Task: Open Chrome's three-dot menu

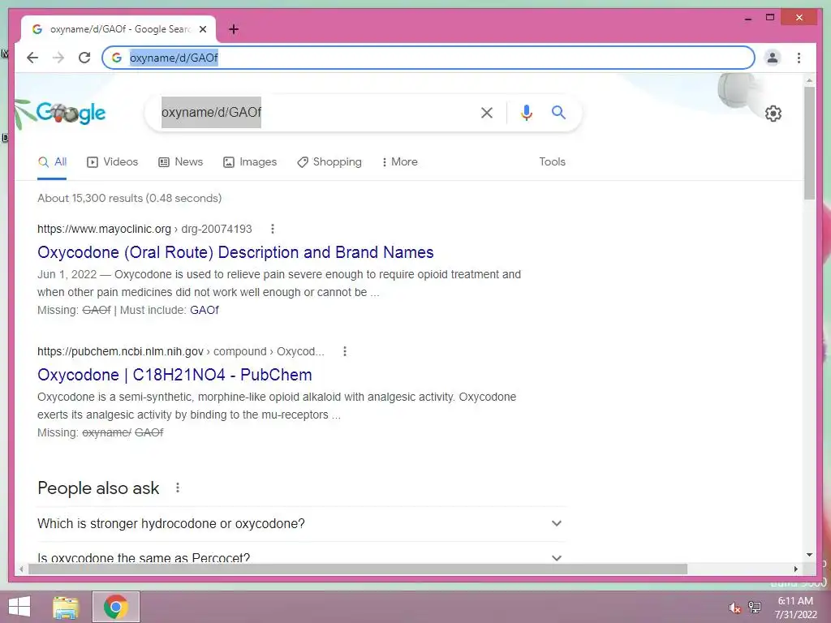Action: click(x=799, y=58)
